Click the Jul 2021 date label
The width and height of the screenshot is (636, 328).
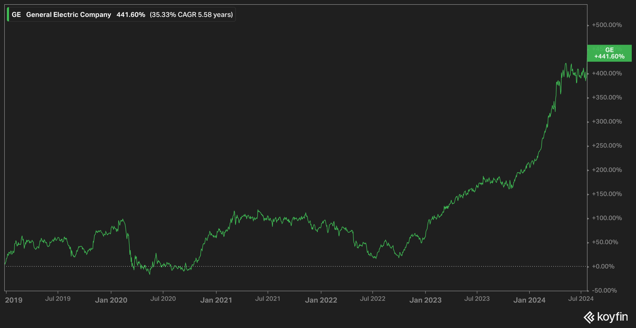pos(268,299)
